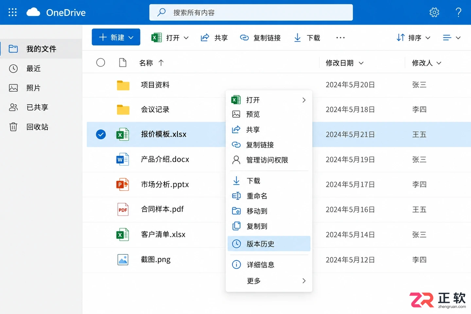Click the OneDrive cloud logo
The image size is (471, 314).
click(33, 12)
